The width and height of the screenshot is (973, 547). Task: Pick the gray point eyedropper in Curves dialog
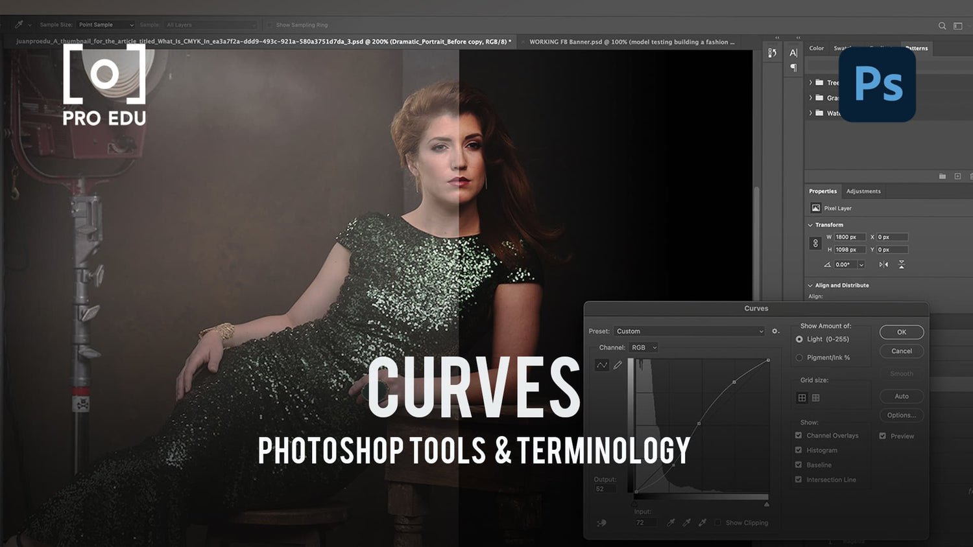pos(687,522)
